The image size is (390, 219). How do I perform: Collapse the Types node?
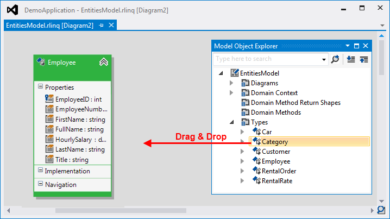(232, 122)
